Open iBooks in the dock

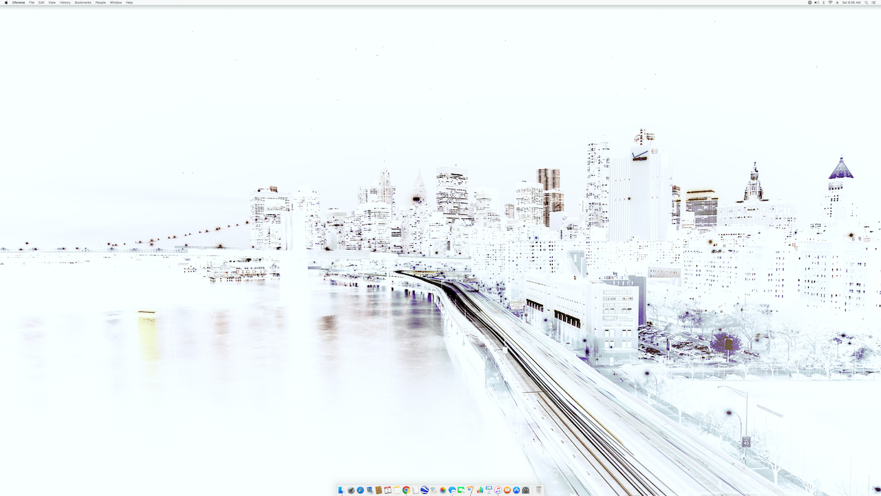click(507, 490)
